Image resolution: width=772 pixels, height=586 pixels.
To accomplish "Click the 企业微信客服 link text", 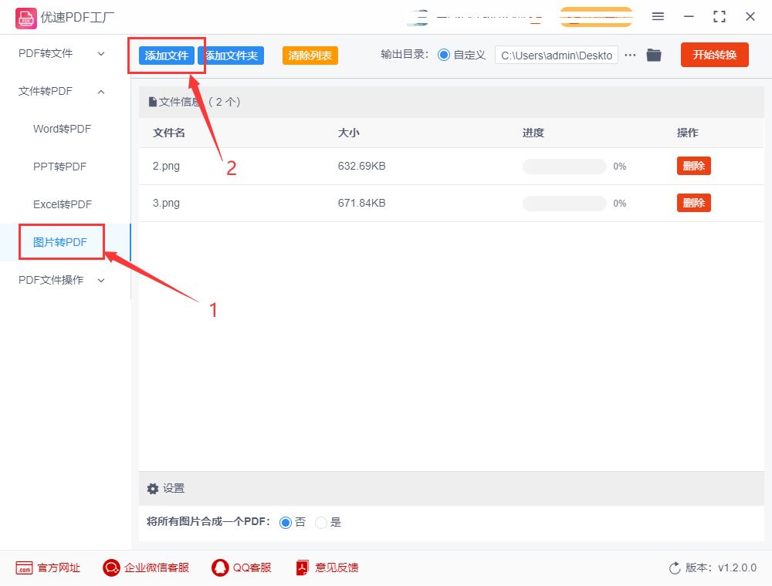I will (157, 567).
